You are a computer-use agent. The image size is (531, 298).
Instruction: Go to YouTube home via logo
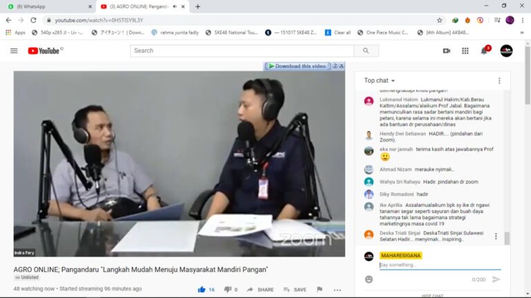(x=44, y=50)
